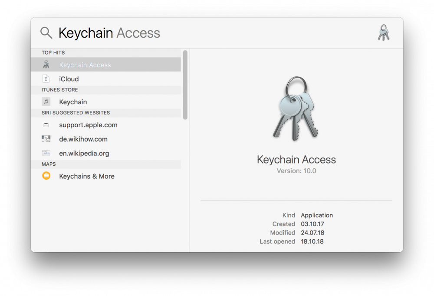Select the iCloud result
This screenshot has height=296, width=434.
pyautogui.click(x=106, y=79)
